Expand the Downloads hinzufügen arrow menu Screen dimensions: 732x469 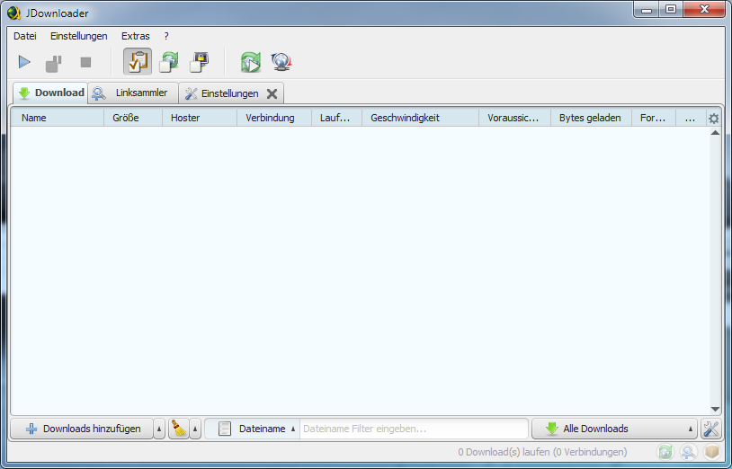[159, 429]
